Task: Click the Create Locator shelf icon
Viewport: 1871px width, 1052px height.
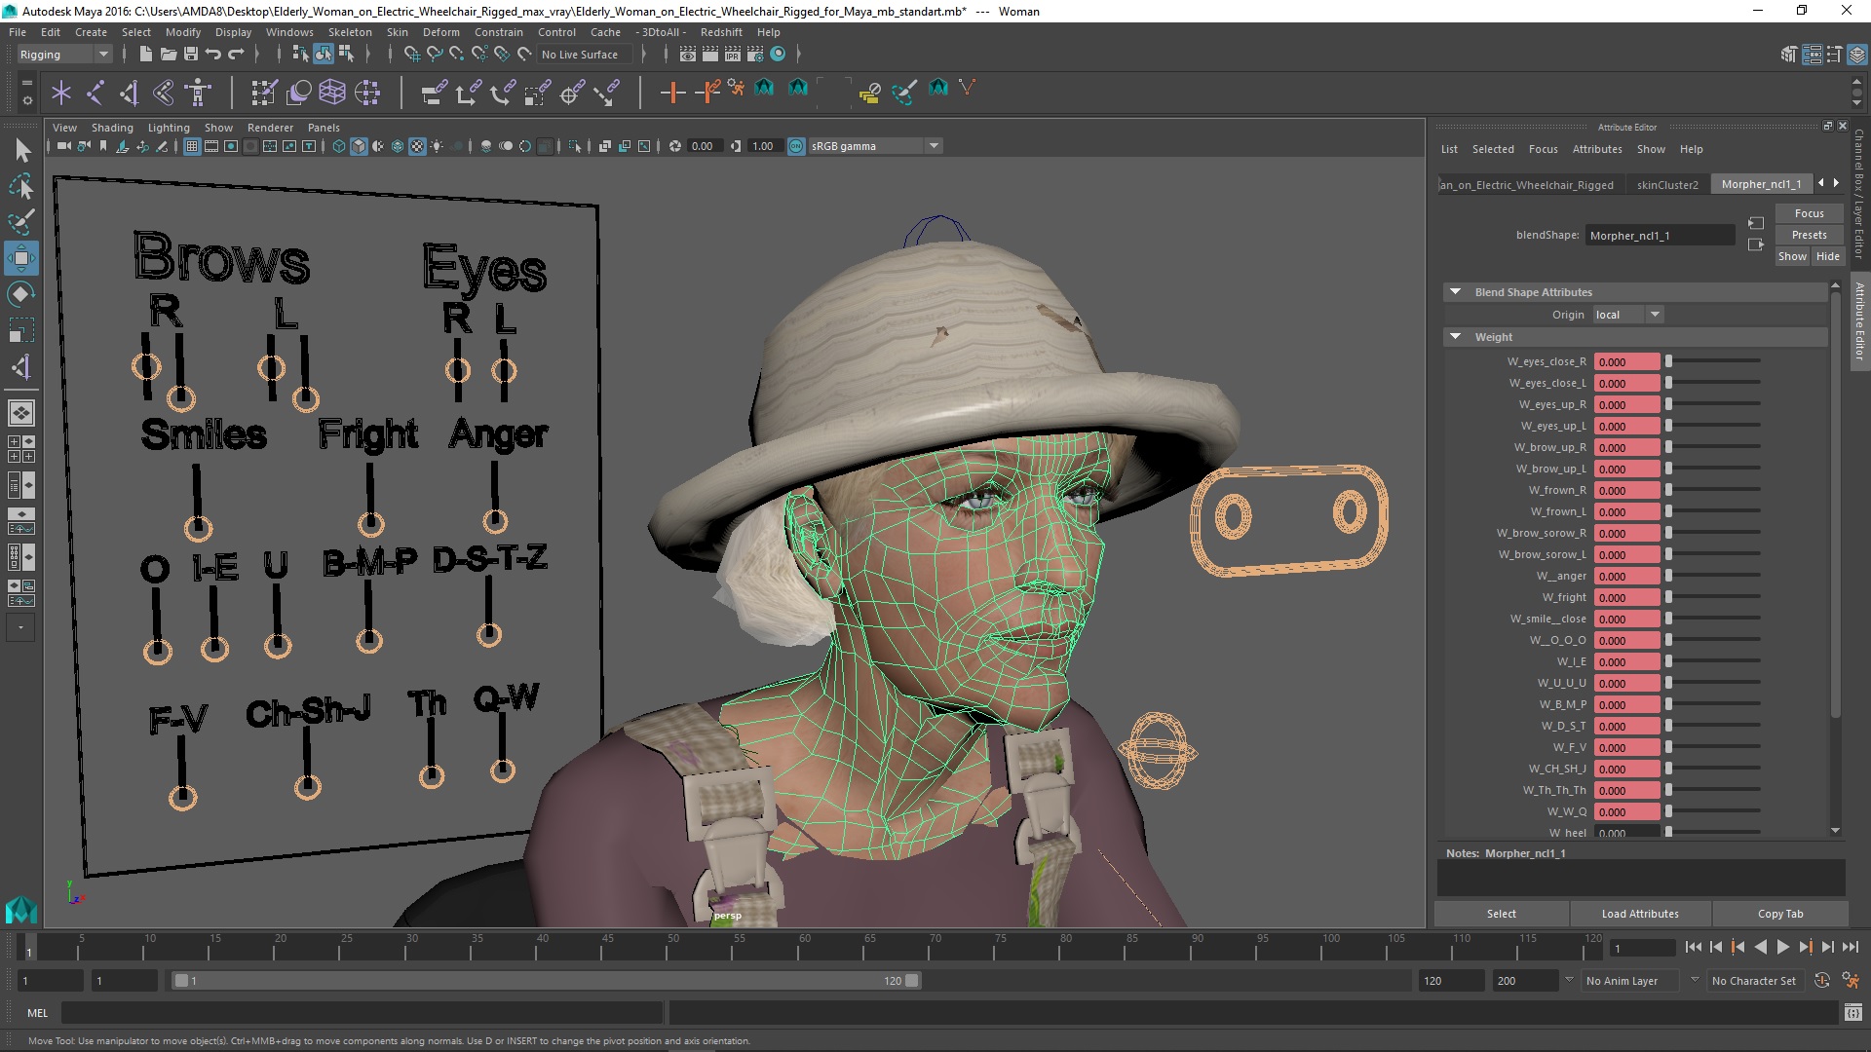Action: (x=61, y=93)
